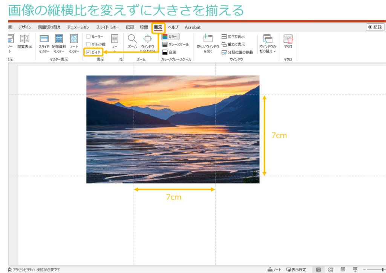Enable the Gridlines (グリッド線) checkbox
The image size is (386, 273).
88,44
